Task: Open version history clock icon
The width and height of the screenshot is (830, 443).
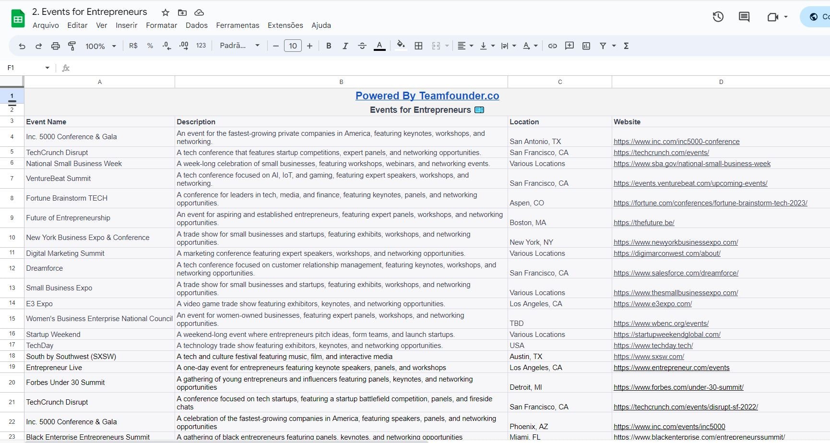Action: (x=718, y=17)
